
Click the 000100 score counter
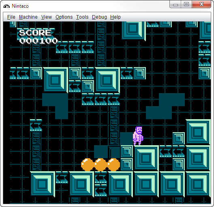(x=39, y=41)
